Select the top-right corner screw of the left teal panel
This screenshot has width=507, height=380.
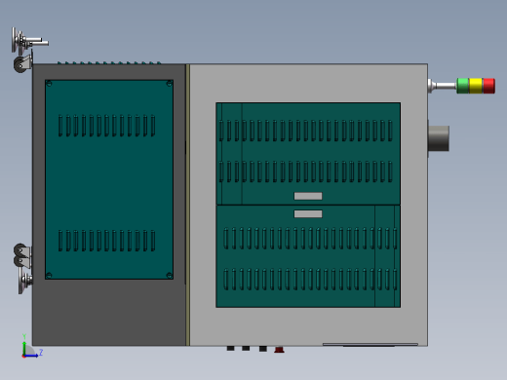[x=169, y=84]
